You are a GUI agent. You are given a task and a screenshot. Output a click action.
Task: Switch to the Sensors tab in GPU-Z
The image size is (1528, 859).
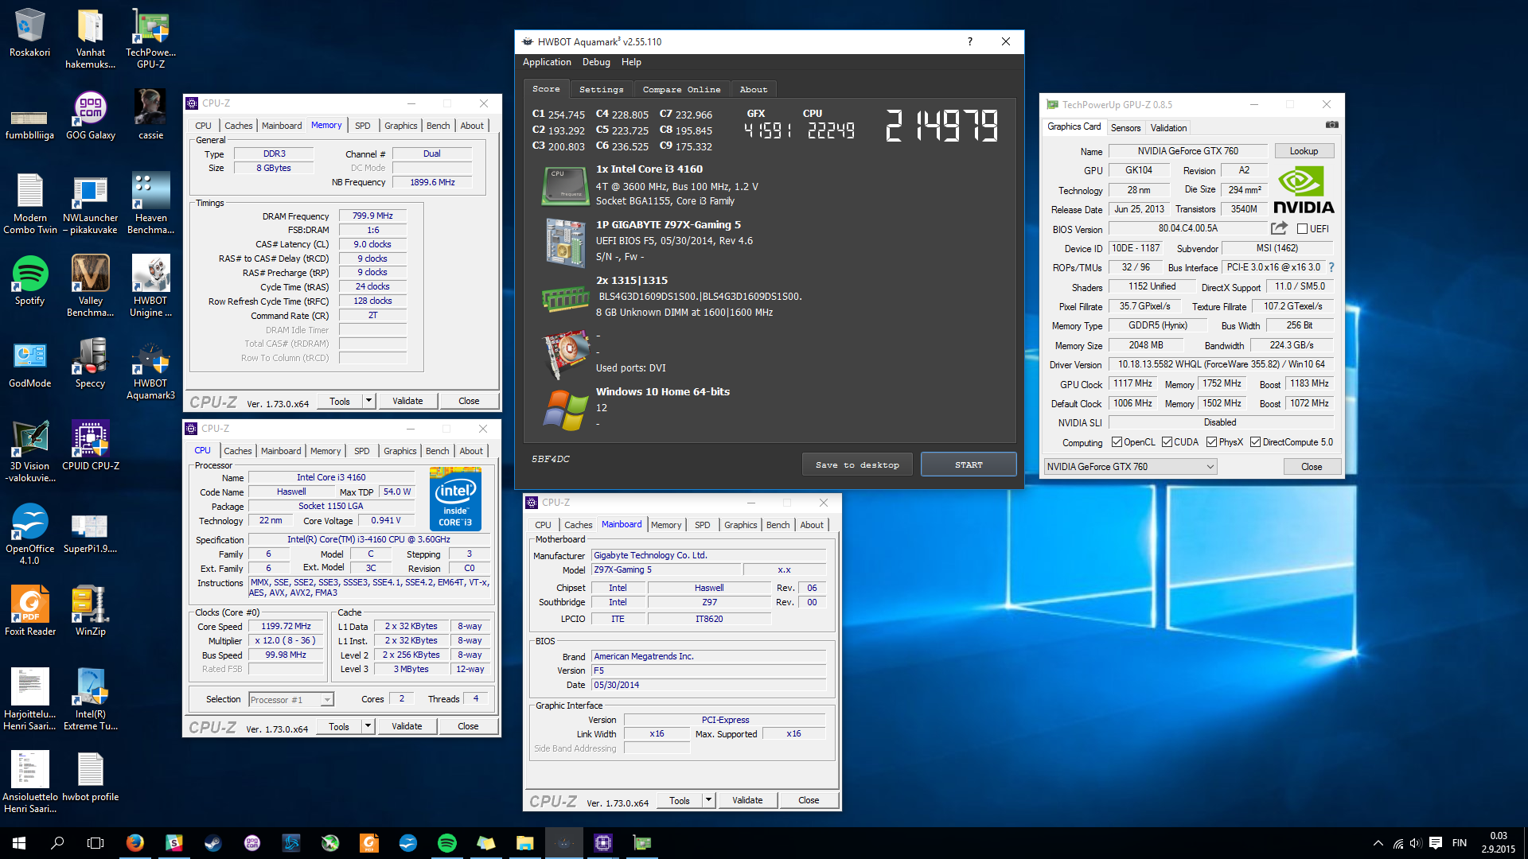(x=1125, y=128)
